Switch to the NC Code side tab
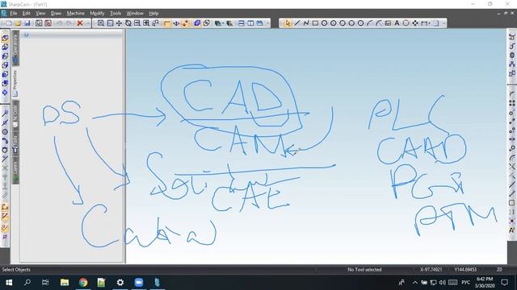 (x=15, y=116)
